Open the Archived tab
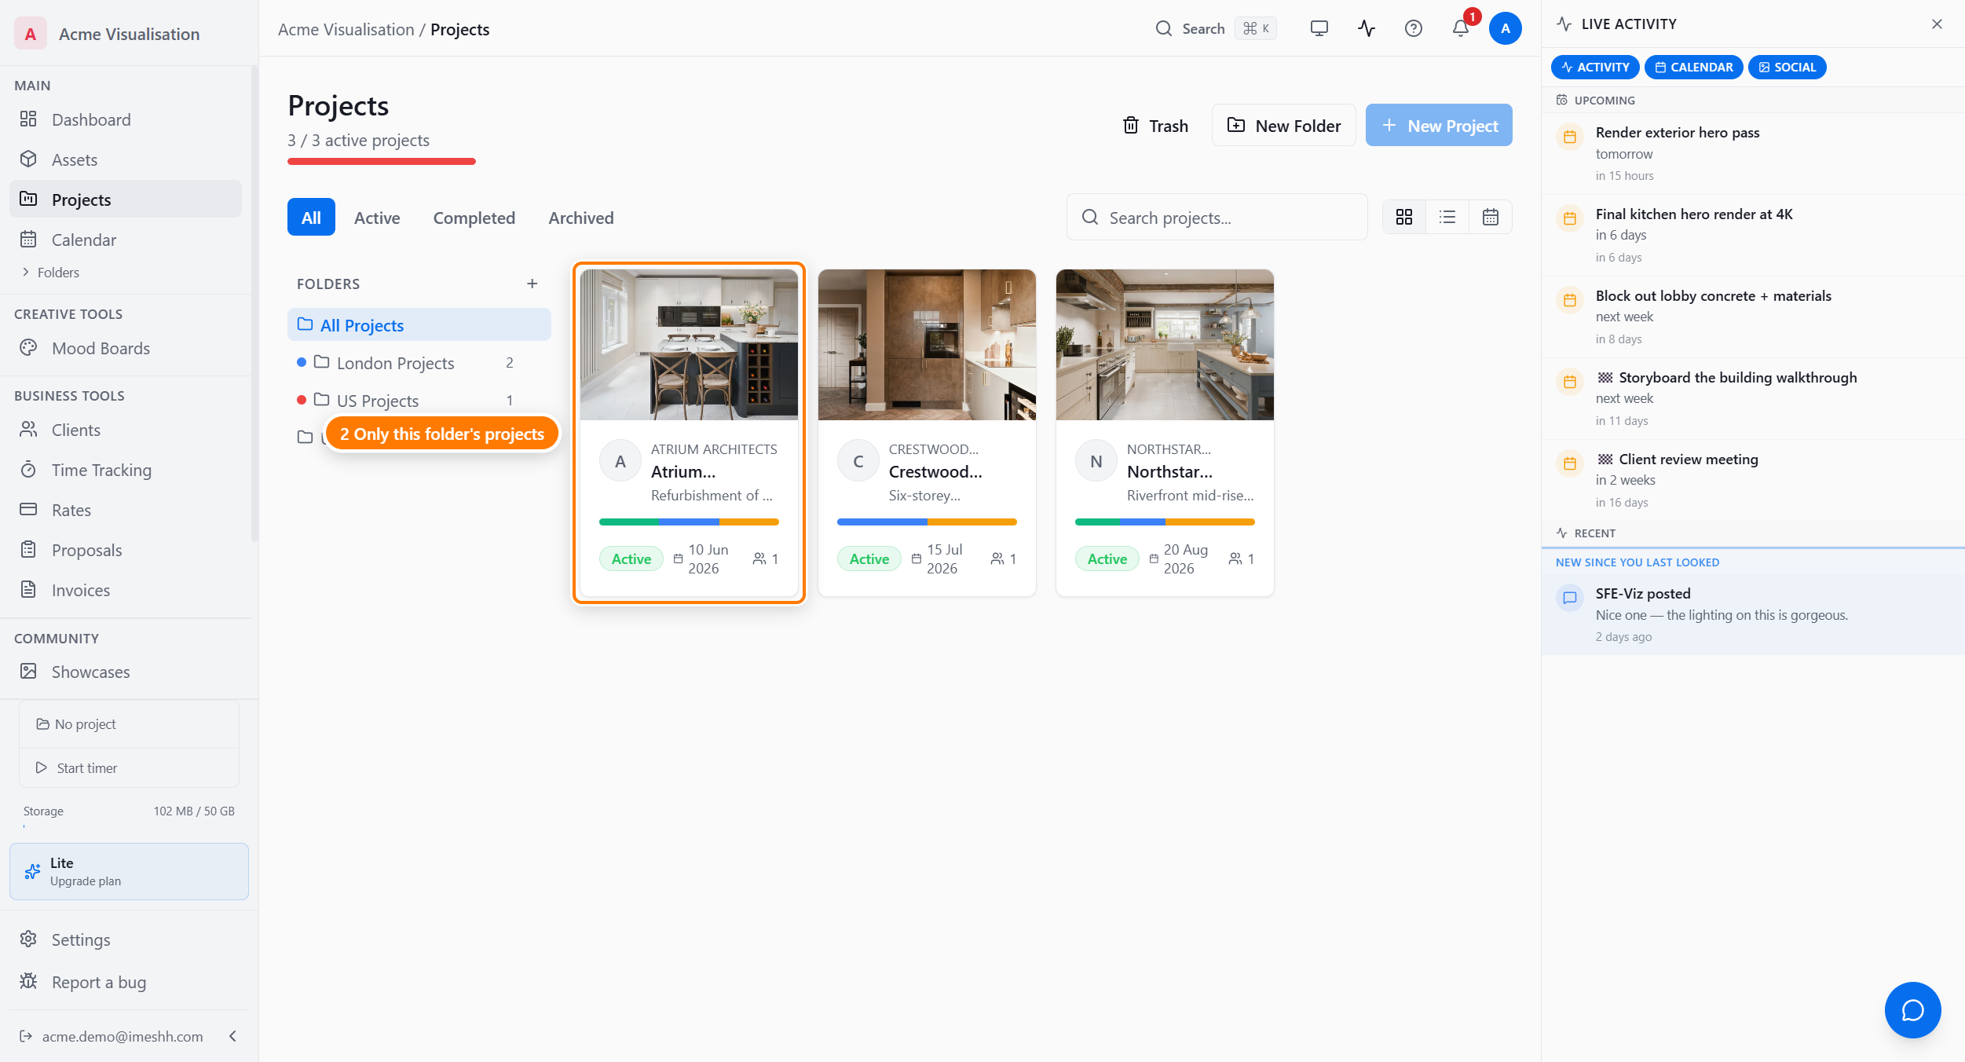 580,218
